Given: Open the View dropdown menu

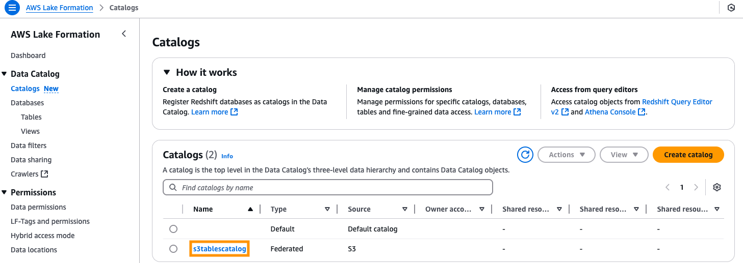Looking at the screenshot, I should 624,155.
